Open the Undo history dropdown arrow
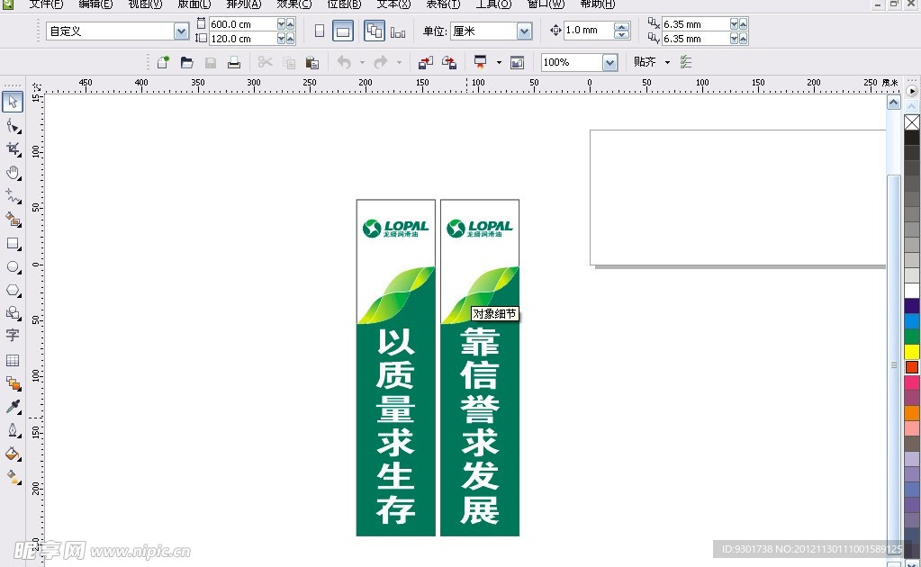 point(362,62)
